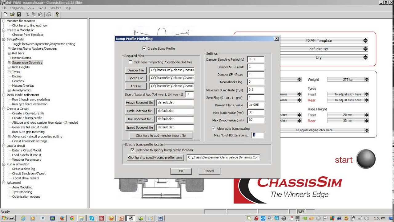This screenshot has height=222, width=394.
Task: Click OK in Bump Profile Modelling dialog
Action: pos(181,171)
